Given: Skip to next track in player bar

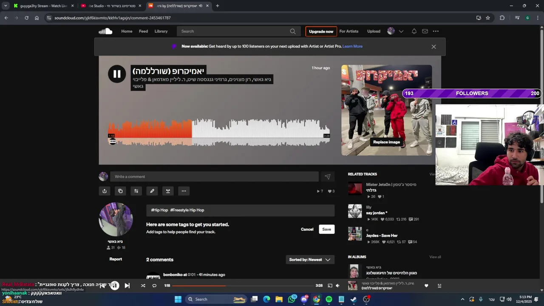Looking at the screenshot, I should coord(127,286).
